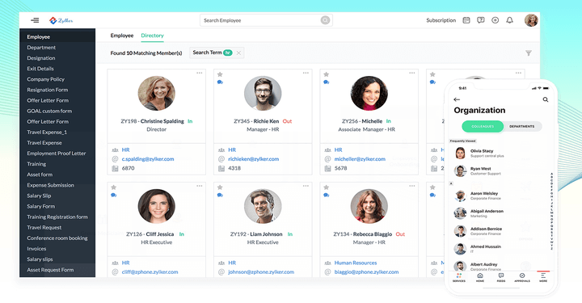Switch to the Employee tab

point(122,36)
